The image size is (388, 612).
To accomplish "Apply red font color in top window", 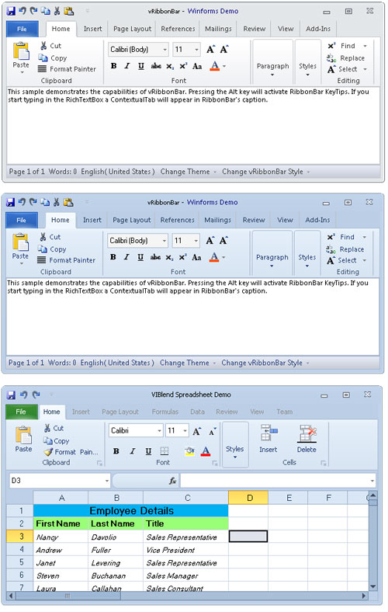I will 214,66.
